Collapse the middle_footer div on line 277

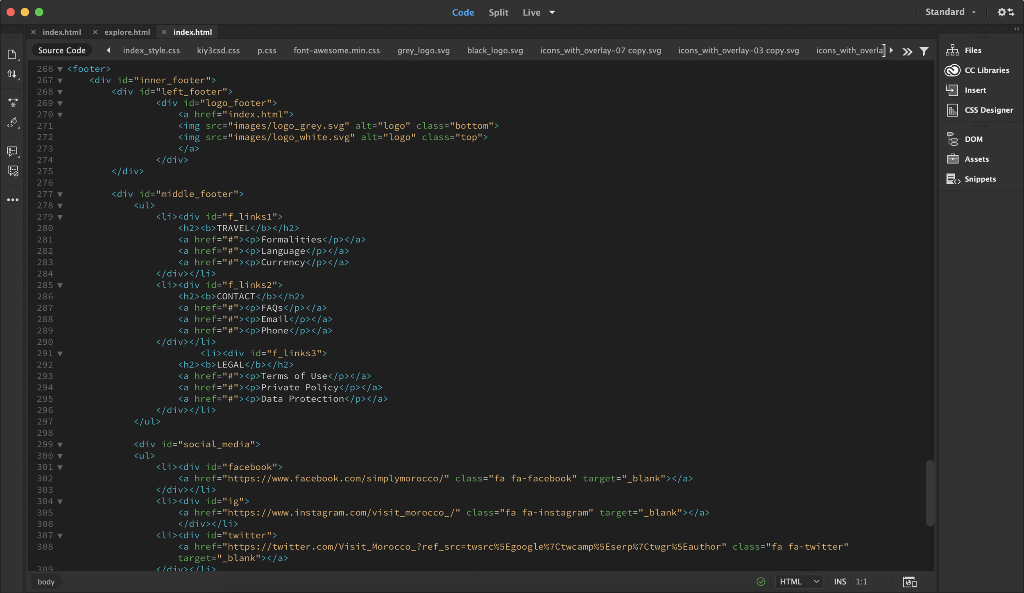pos(60,195)
